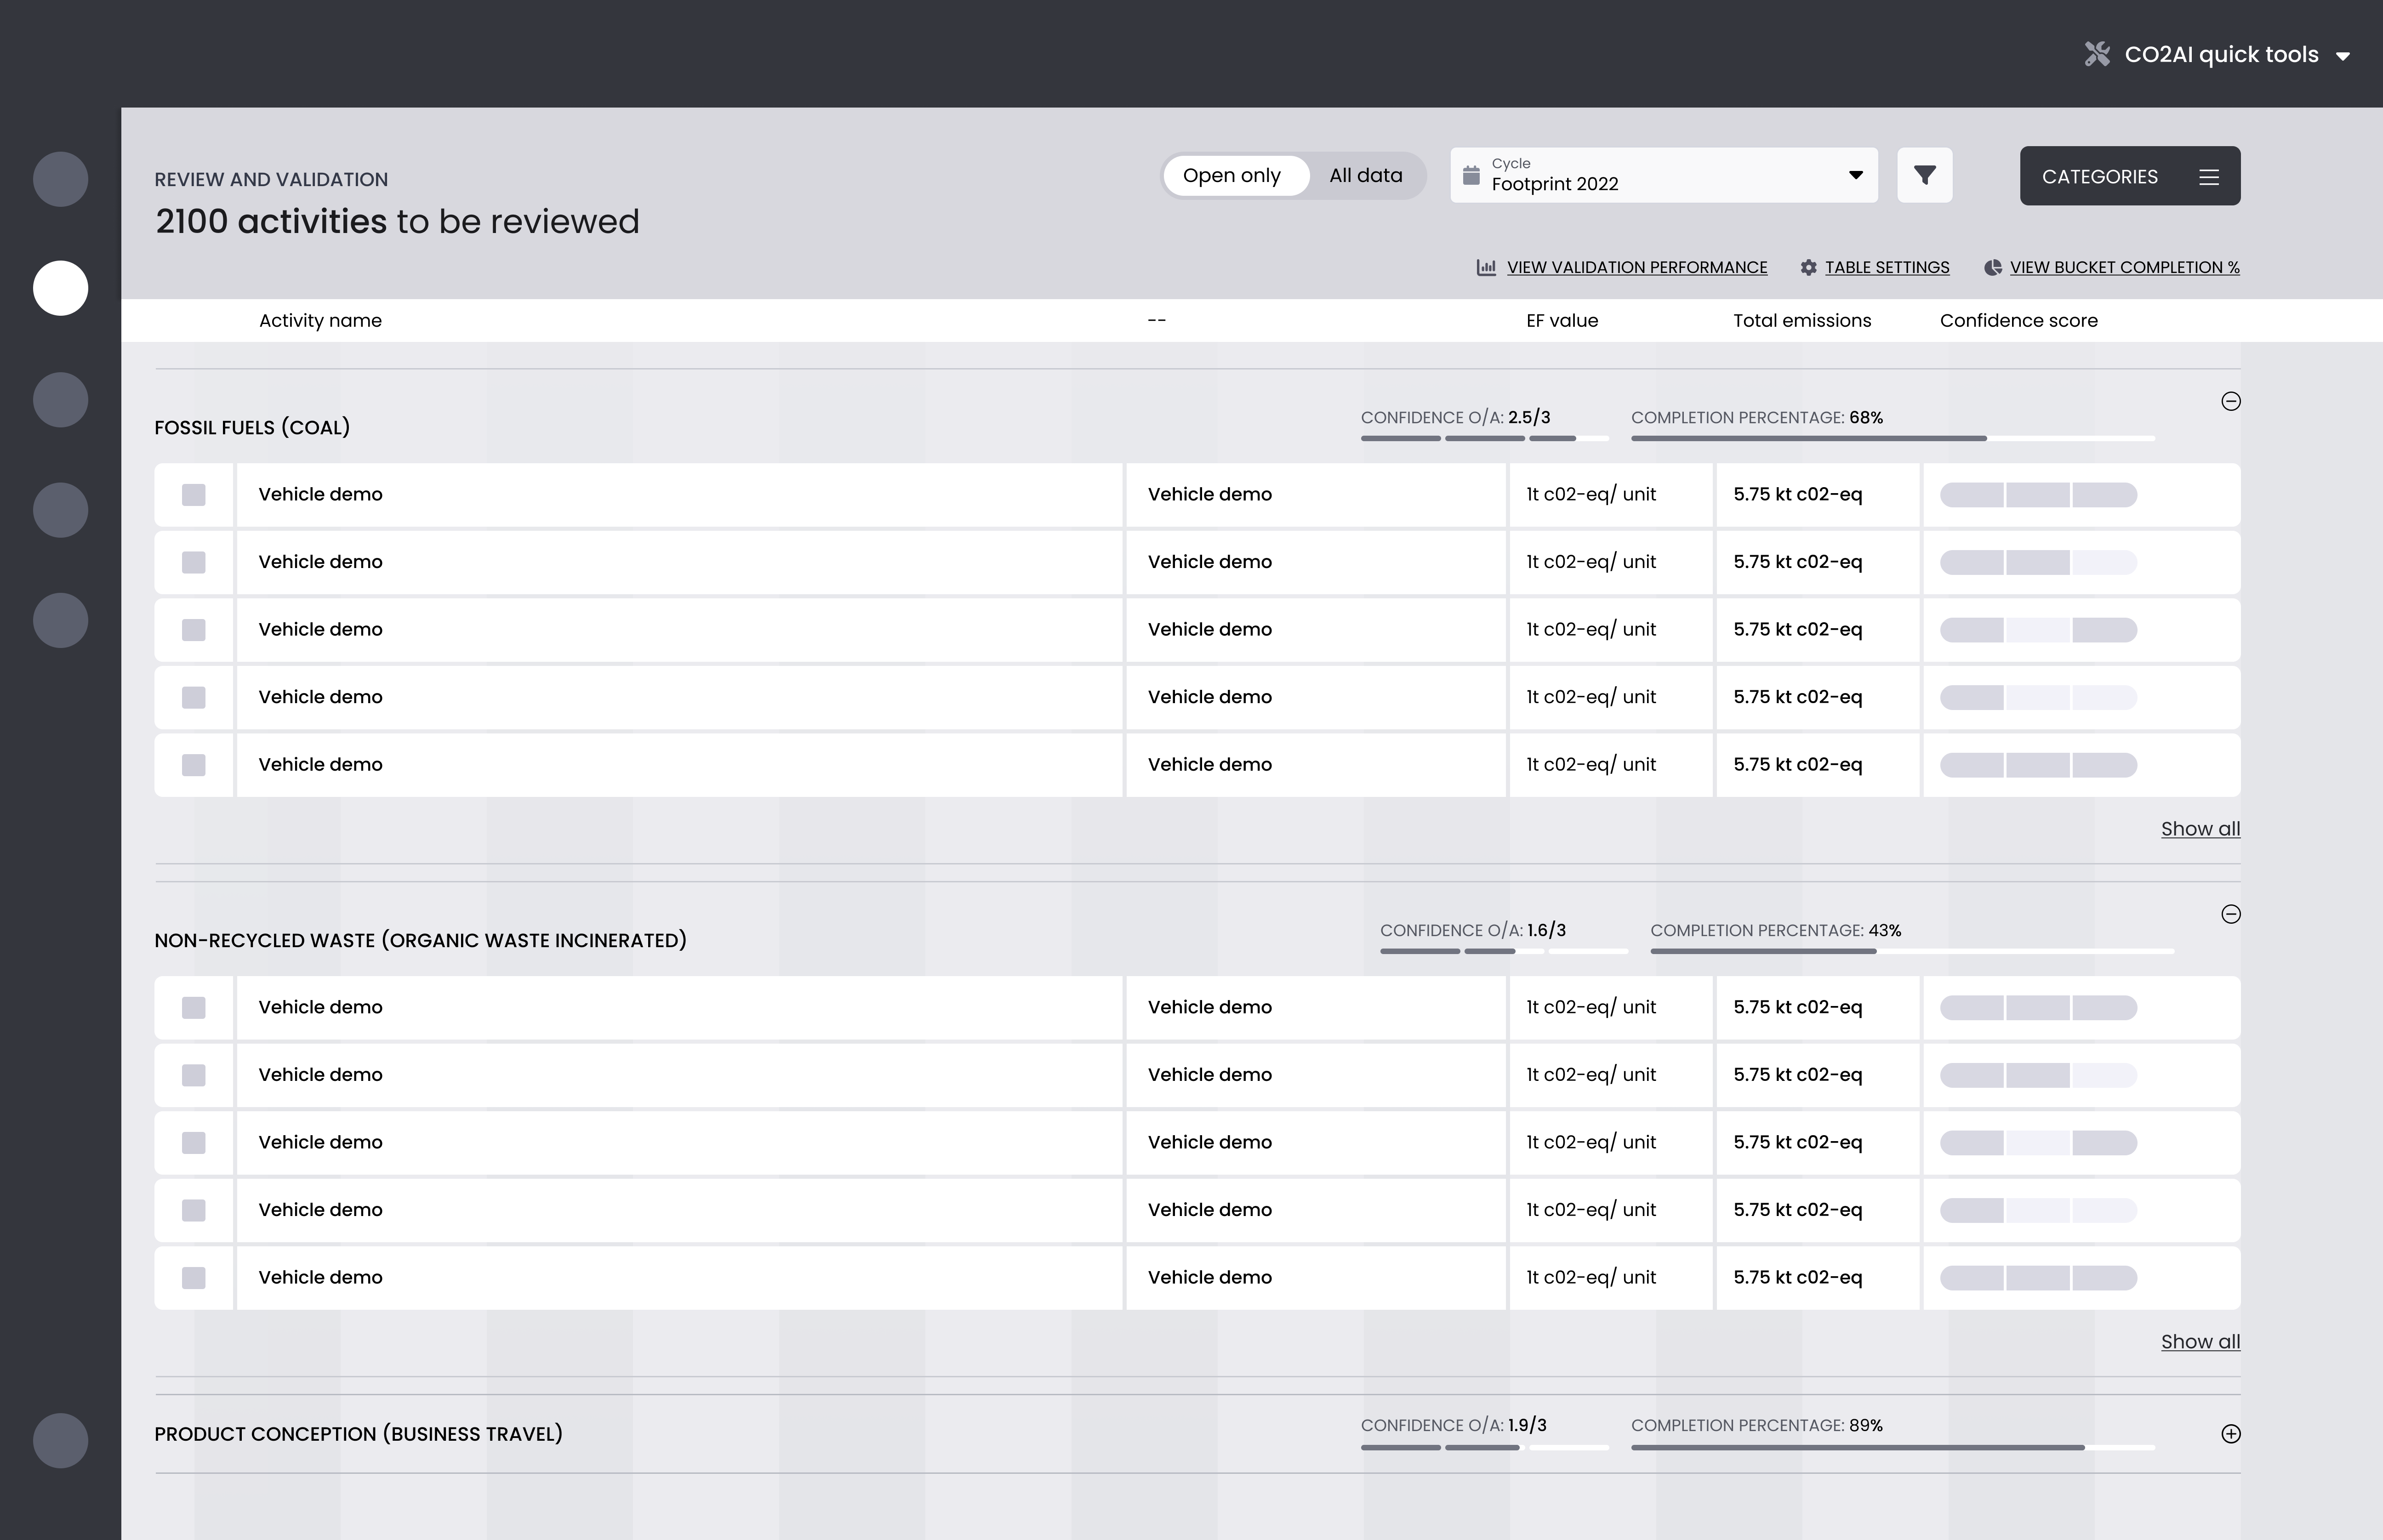Screen dimensions: 2383x1540
Task: Check the first row under Fossil Fuels
Action: pos(194,495)
